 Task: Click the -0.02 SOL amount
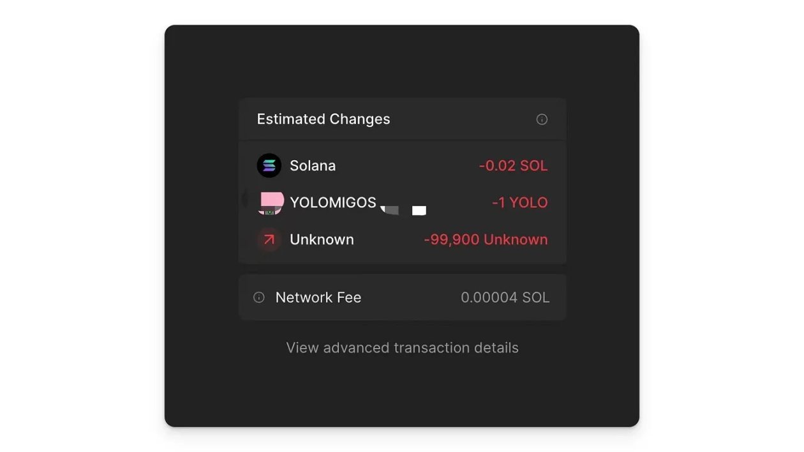[513, 166]
